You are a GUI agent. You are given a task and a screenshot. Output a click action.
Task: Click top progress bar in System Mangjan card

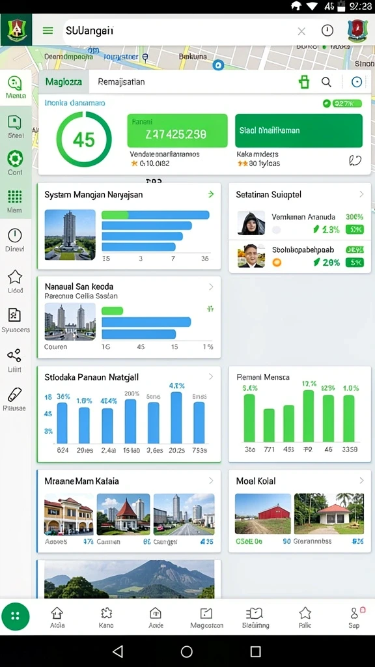(156, 215)
